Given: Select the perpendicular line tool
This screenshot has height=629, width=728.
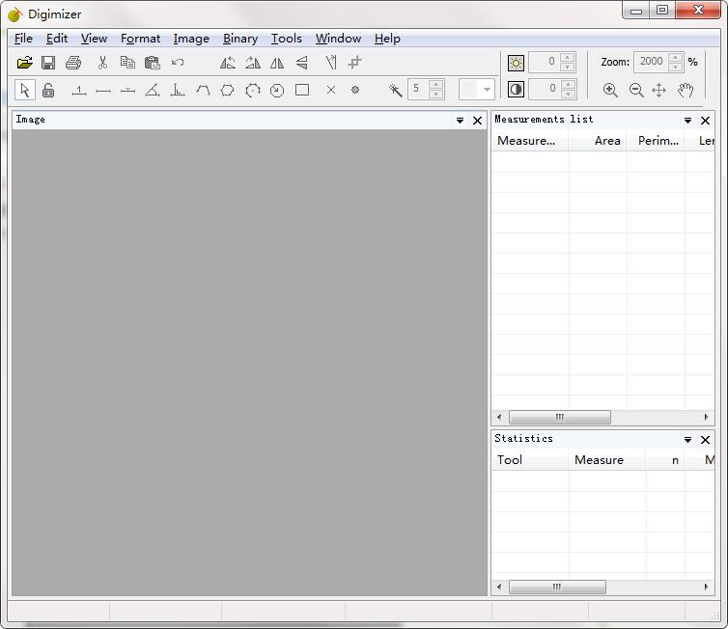Looking at the screenshot, I should pyautogui.click(x=178, y=90).
